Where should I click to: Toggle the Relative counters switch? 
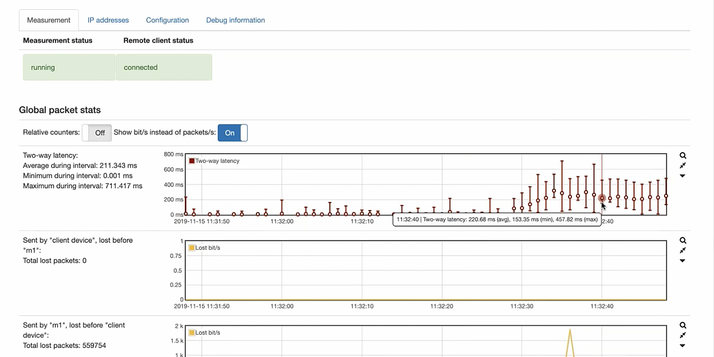tap(97, 133)
